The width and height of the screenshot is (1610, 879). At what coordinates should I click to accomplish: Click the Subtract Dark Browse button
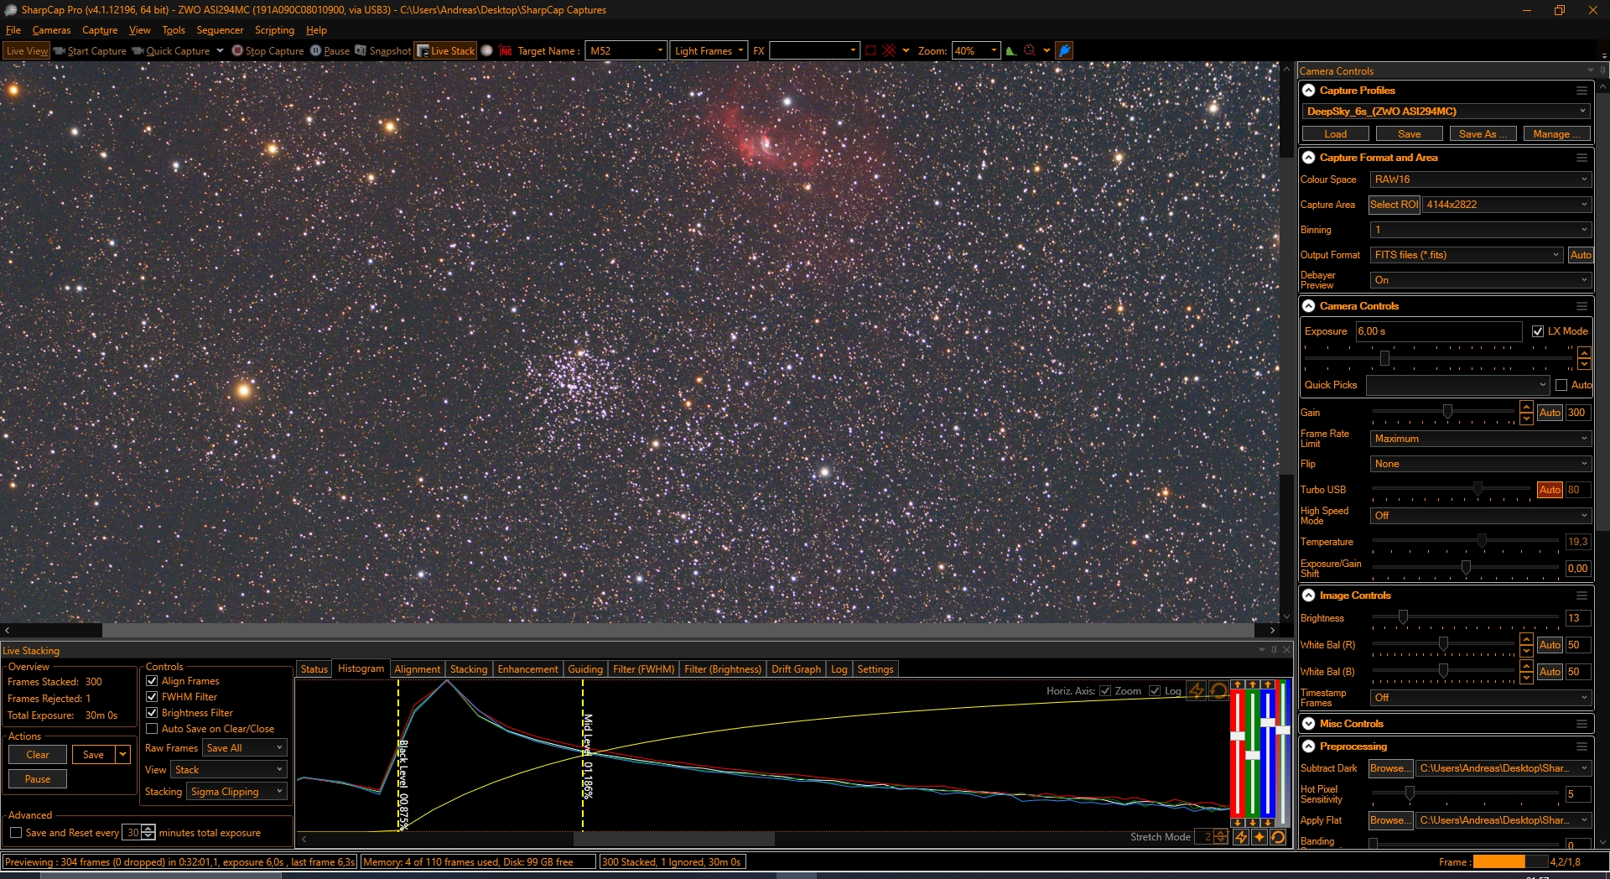tap(1390, 768)
